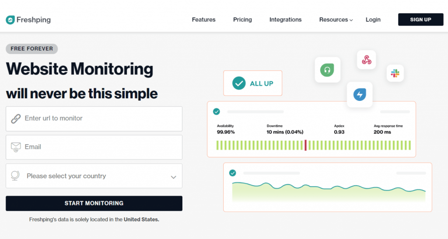Click the Website Monitoring heading
This screenshot has width=448, height=239.
click(80, 69)
